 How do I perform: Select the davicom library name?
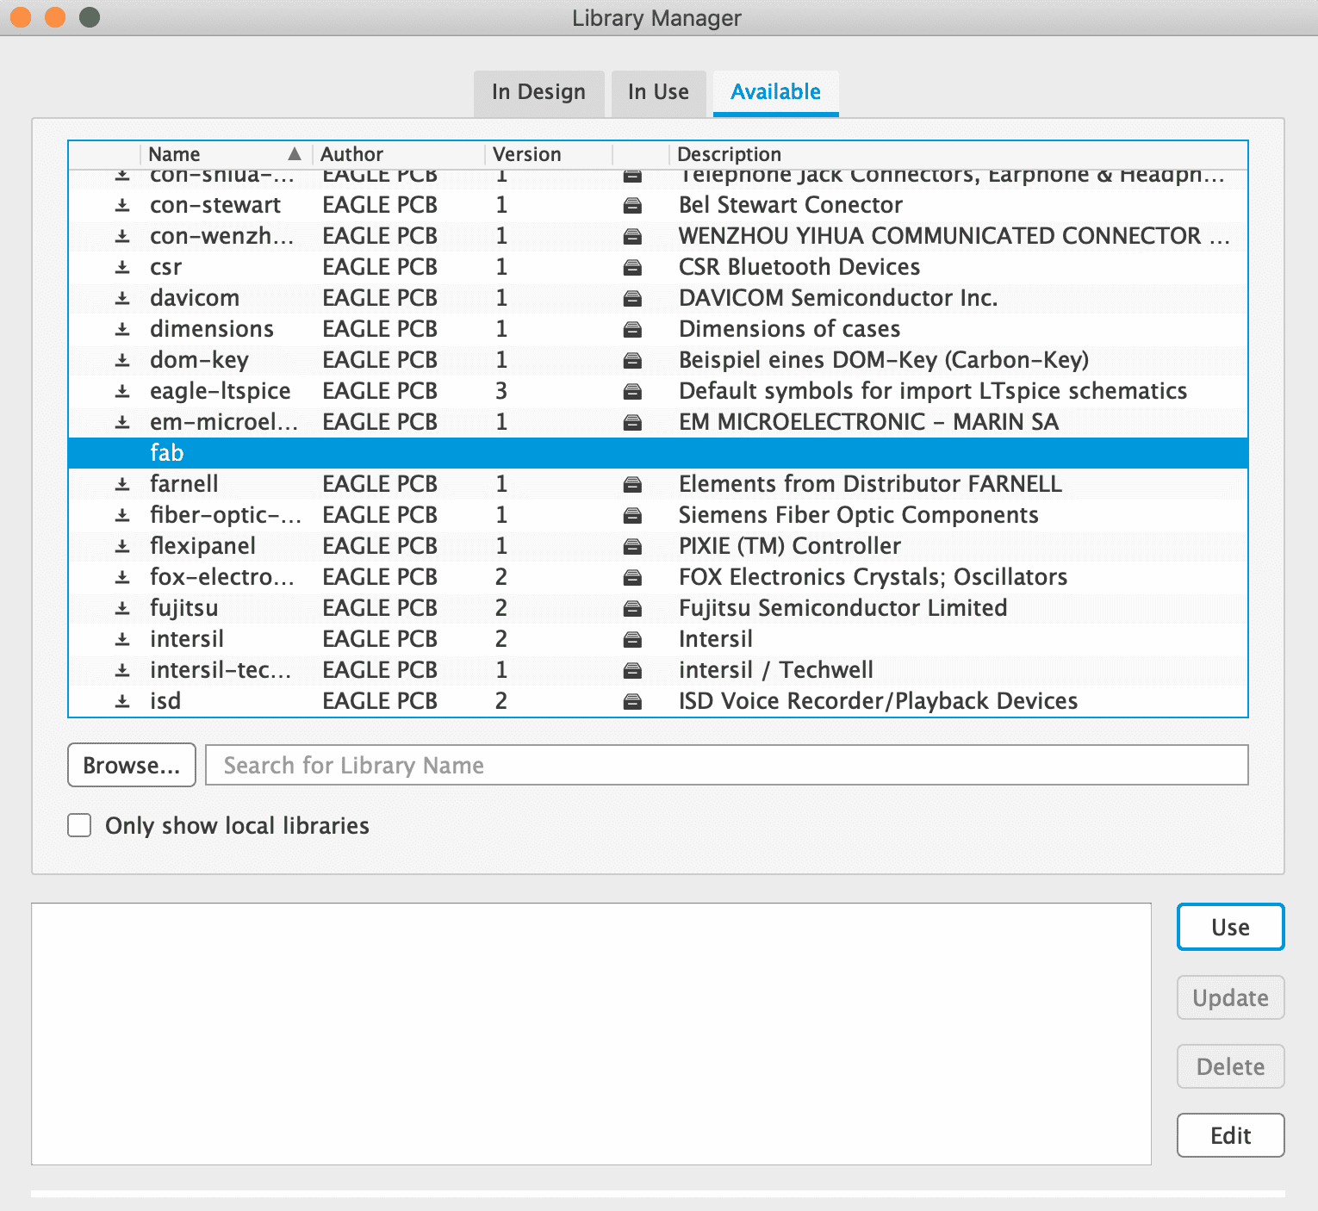click(x=195, y=298)
